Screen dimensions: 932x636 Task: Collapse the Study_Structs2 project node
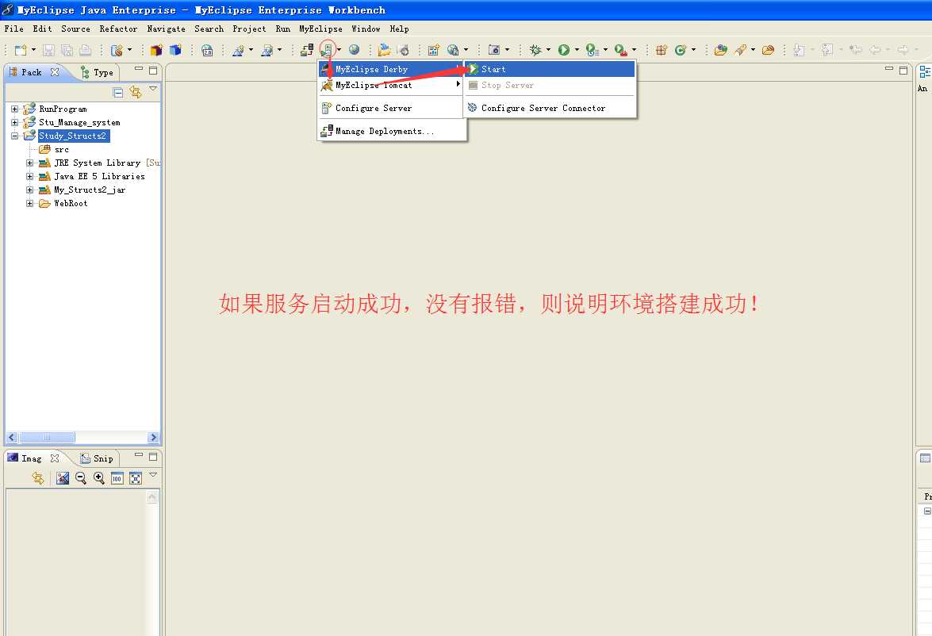pos(15,136)
